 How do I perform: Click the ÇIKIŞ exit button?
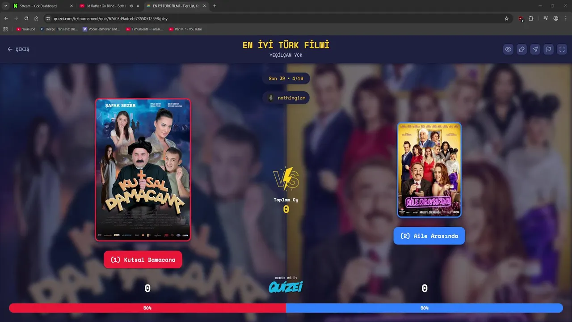18,49
